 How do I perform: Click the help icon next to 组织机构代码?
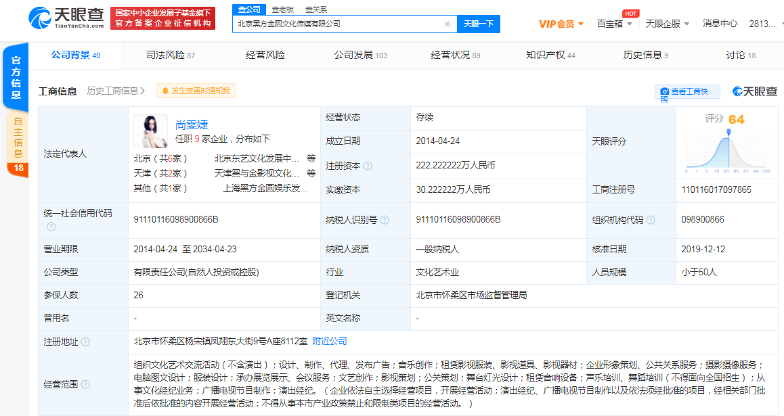coord(651,220)
